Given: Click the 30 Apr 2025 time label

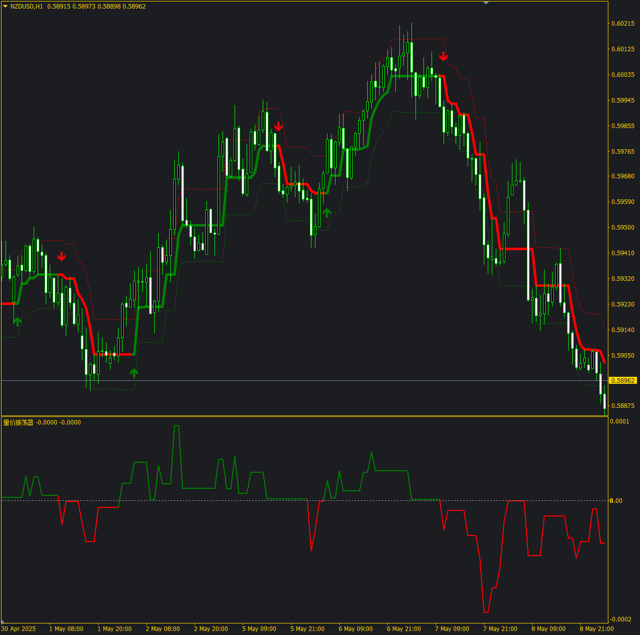Looking at the screenshot, I should point(19,628).
